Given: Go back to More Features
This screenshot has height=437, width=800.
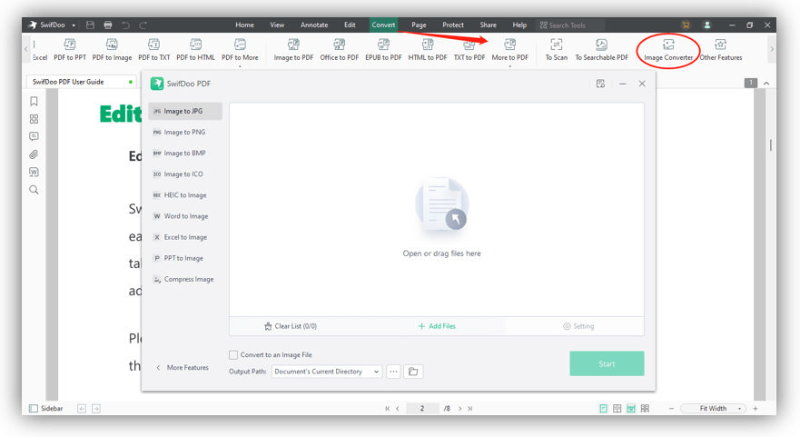Looking at the screenshot, I should coord(183,368).
